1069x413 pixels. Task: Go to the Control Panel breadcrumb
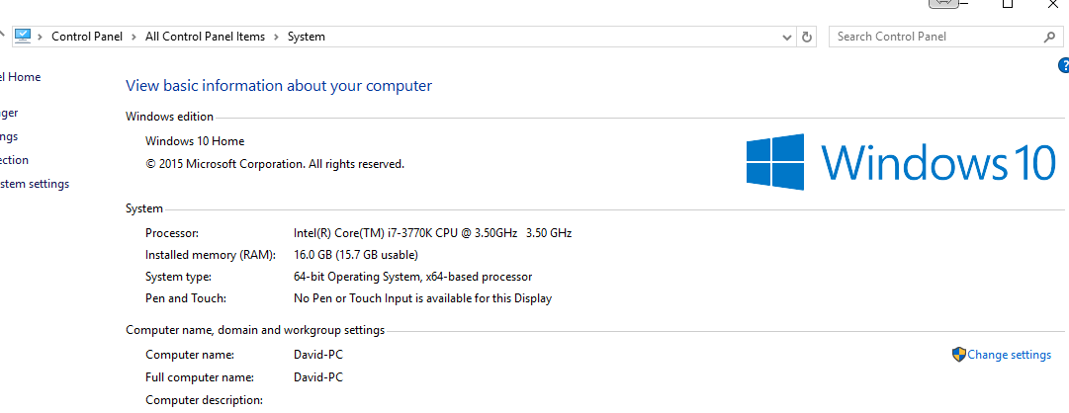[87, 37]
